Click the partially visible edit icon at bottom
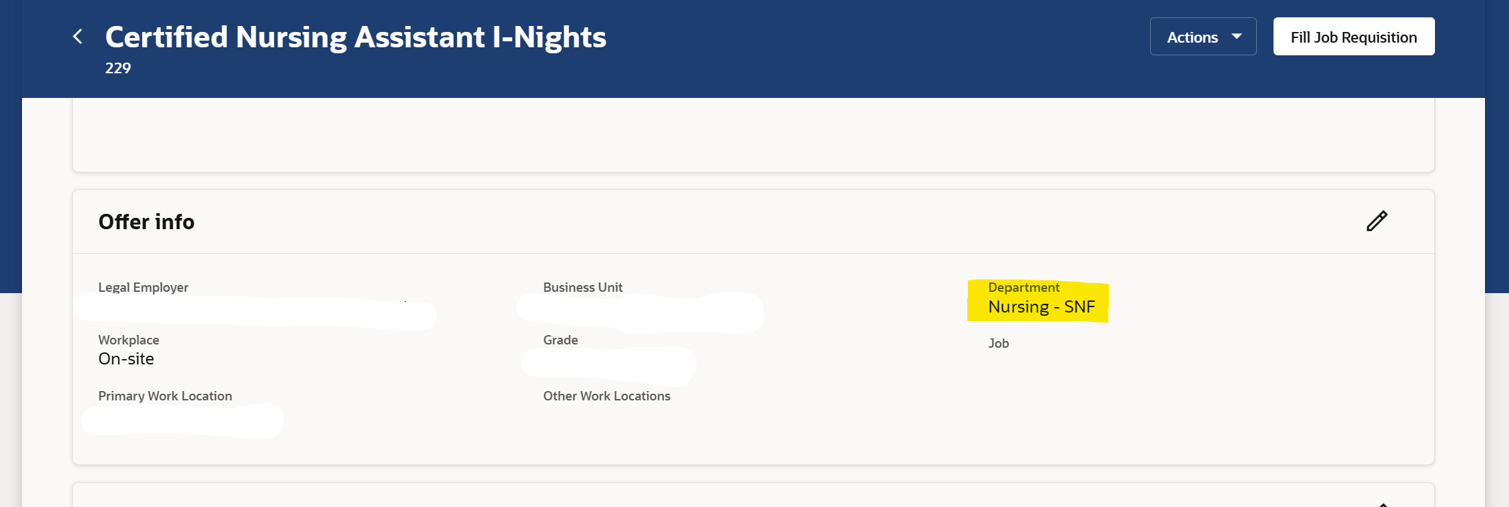This screenshot has height=507, width=1509. tap(1383, 504)
